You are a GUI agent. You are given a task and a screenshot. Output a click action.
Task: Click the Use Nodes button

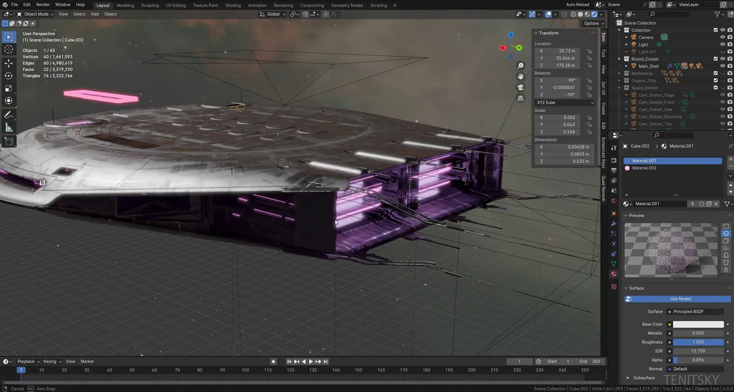pyautogui.click(x=678, y=299)
